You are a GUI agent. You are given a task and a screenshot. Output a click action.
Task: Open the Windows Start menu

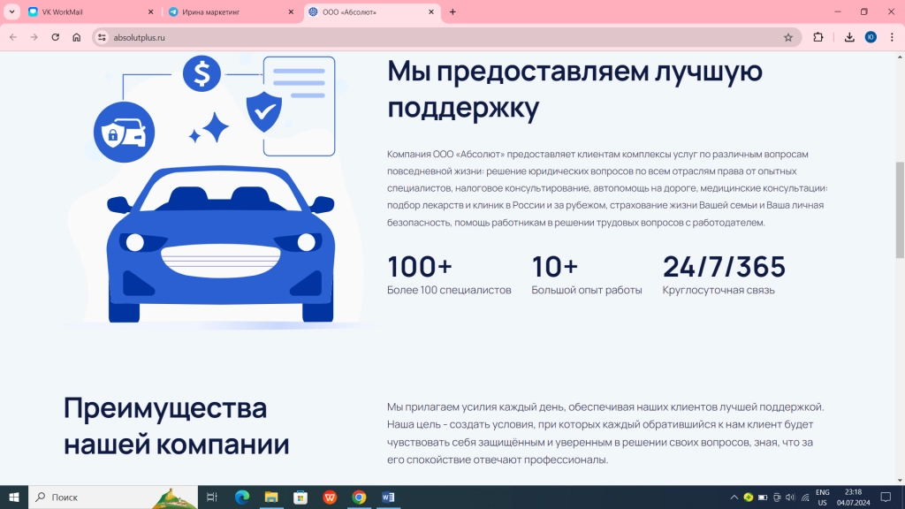14,497
